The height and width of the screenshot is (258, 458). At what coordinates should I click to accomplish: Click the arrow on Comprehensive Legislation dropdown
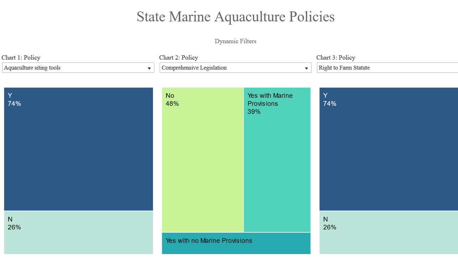pos(306,68)
